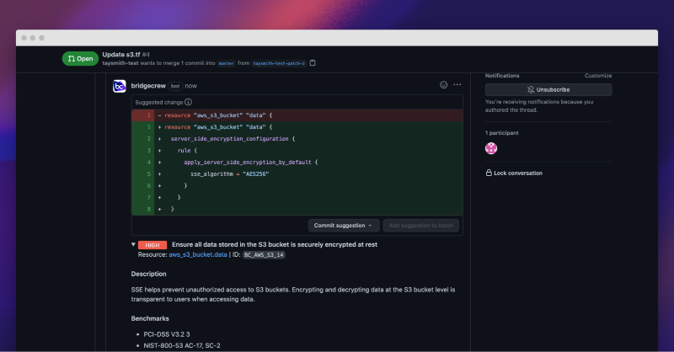Open the comment three-dot options menu
This screenshot has width=674, height=352.
[457, 85]
